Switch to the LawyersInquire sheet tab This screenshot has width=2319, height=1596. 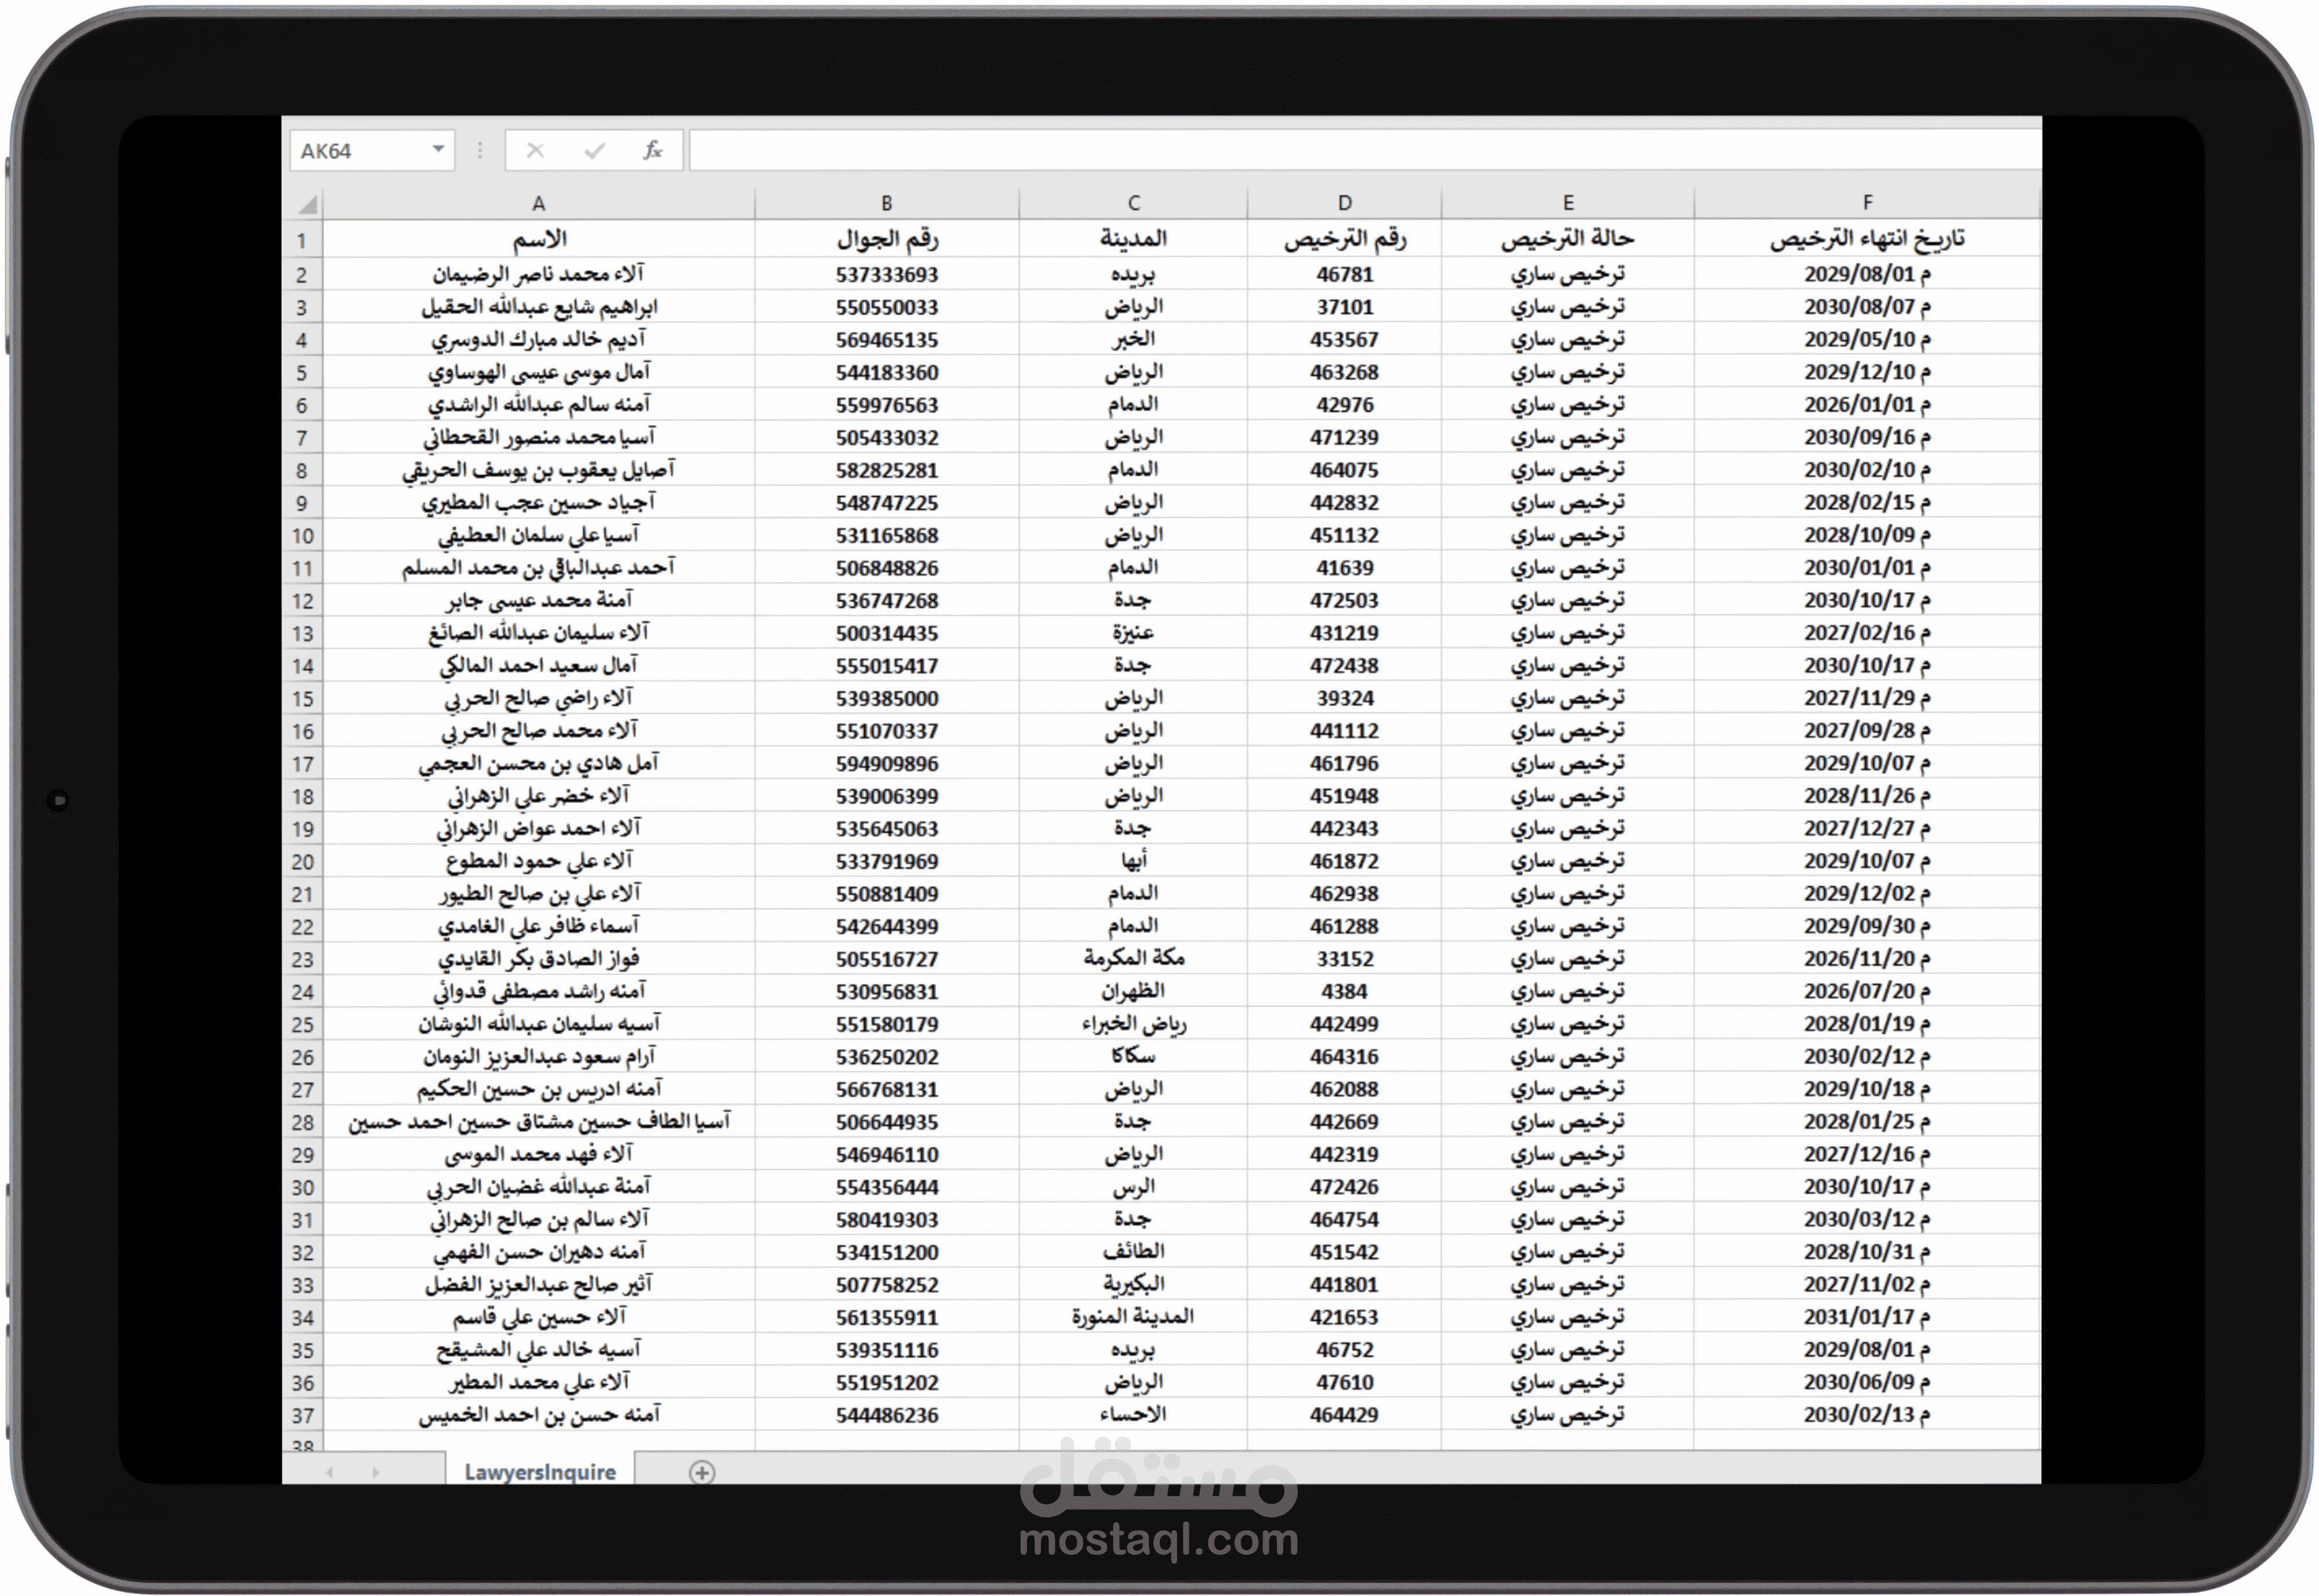(x=540, y=1471)
